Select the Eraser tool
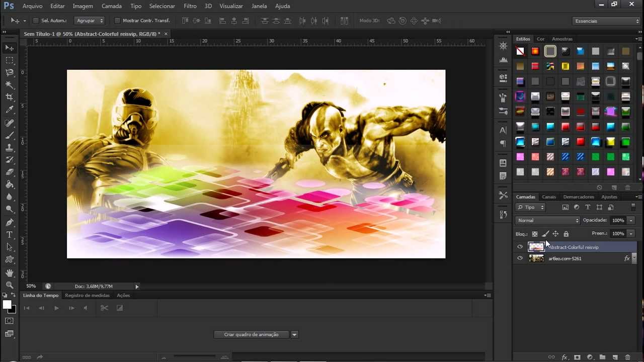This screenshot has height=362, width=644. click(x=10, y=172)
